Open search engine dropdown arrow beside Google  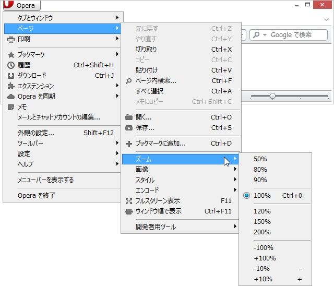[265, 35]
